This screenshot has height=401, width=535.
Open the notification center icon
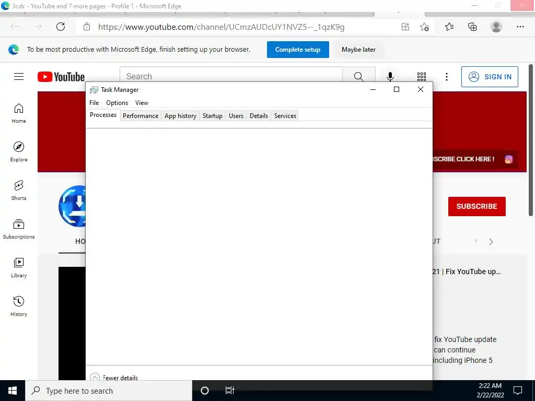click(518, 391)
